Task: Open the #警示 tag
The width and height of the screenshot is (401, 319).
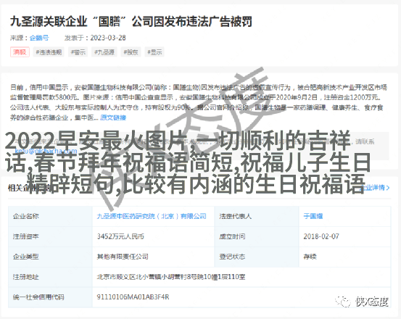Action: (x=78, y=52)
